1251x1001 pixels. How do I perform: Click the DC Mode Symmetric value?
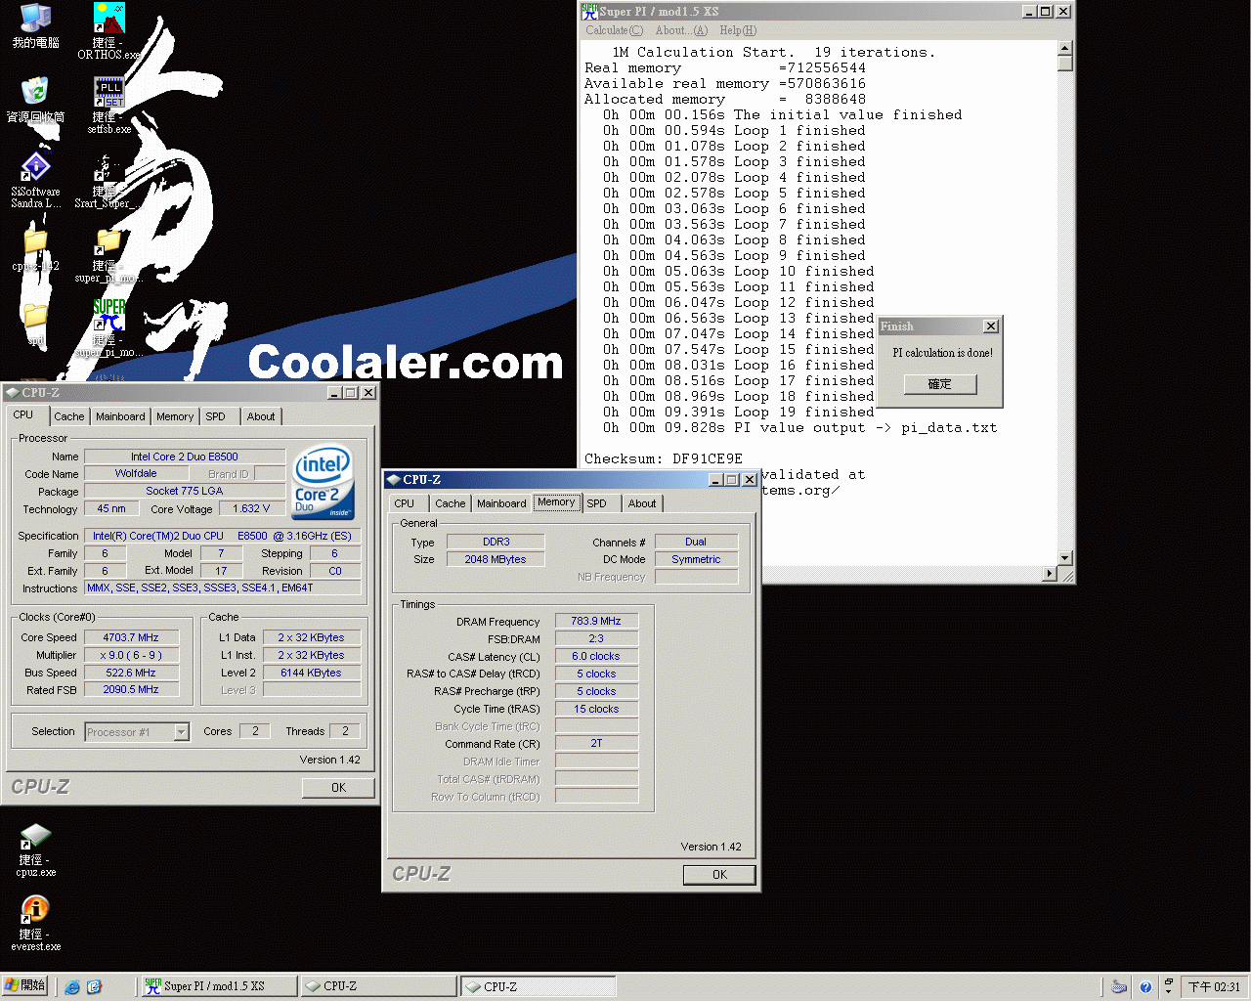click(696, 559)
